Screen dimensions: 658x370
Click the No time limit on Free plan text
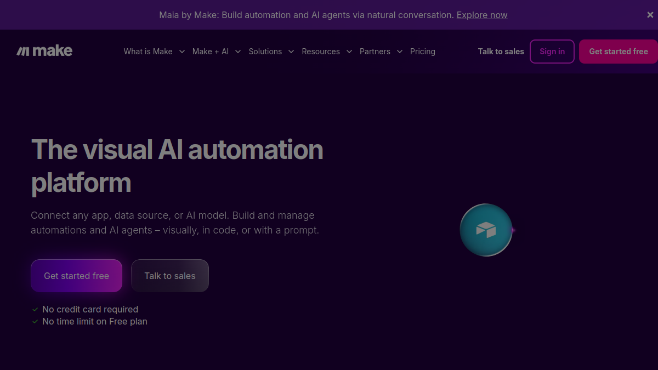click(x=95, y=321)
